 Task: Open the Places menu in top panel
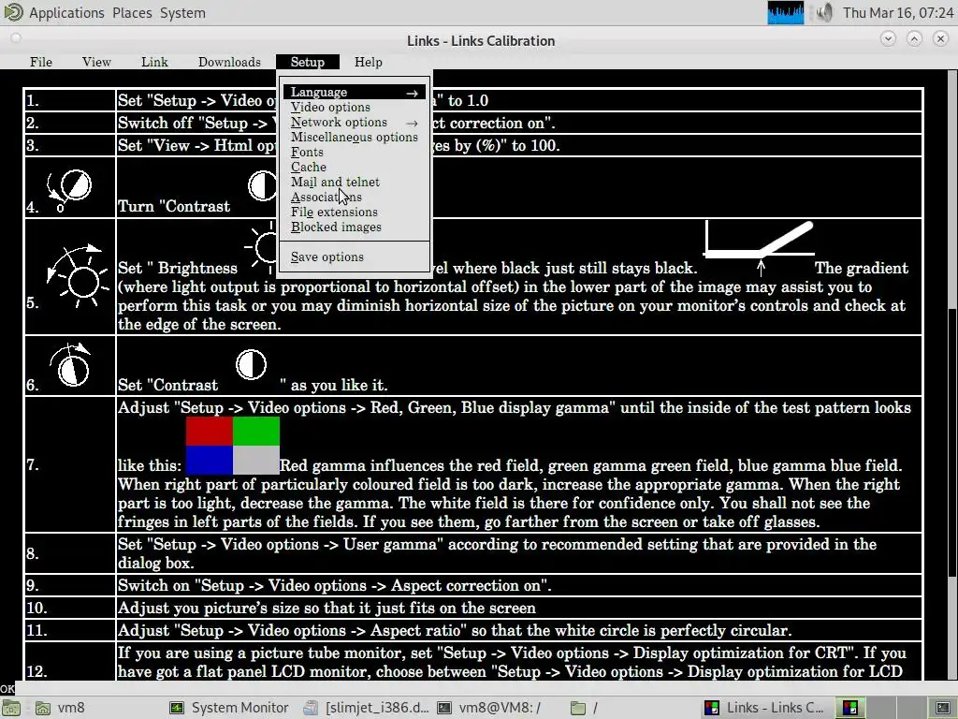click(x=132, y=13)
